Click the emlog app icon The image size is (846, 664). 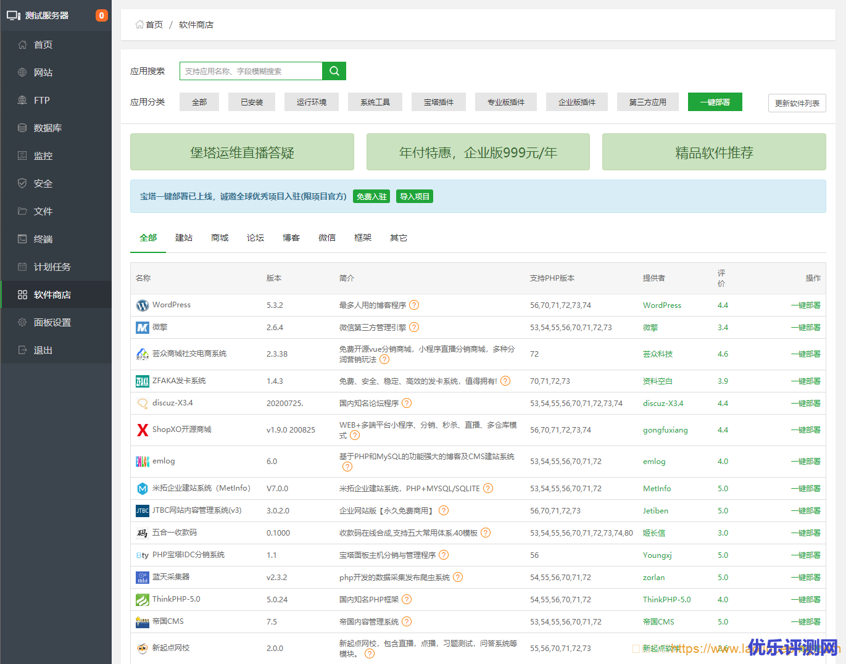point(143,462)
